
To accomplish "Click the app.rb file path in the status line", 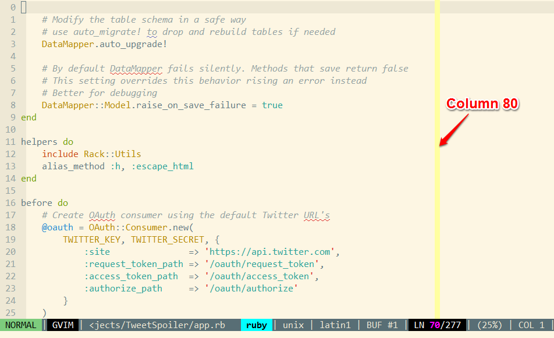I will point(157,325).
